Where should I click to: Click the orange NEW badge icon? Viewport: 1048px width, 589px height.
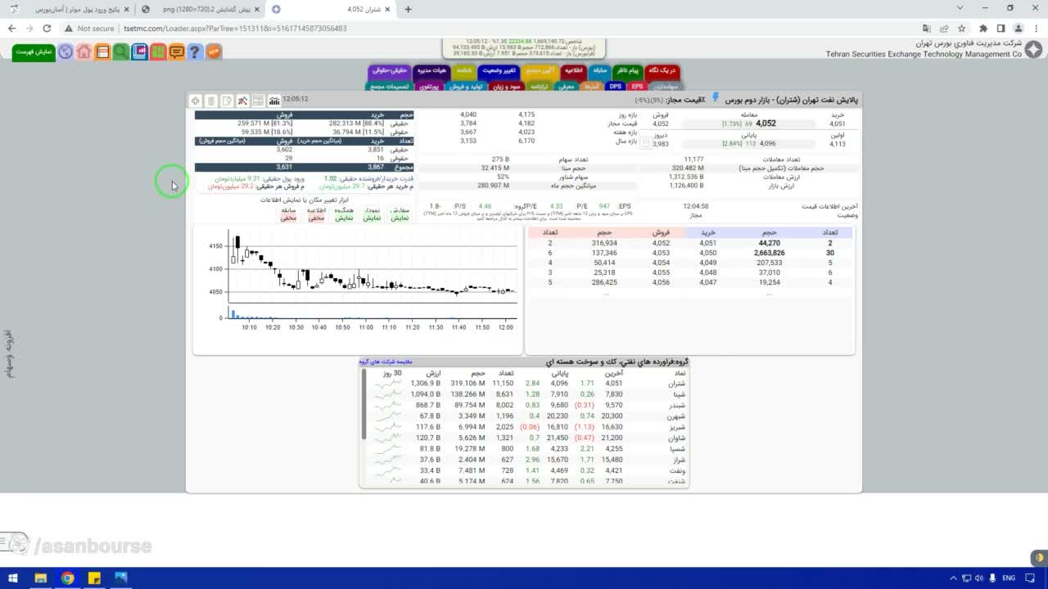coord(213,52)
